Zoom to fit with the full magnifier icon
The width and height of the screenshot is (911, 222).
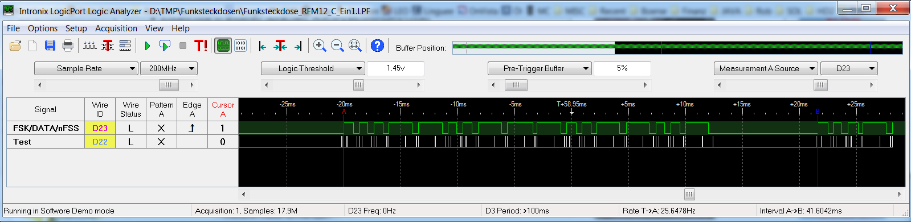coord(355,46)
